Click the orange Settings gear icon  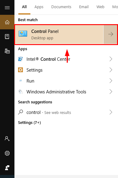point(20,70)
